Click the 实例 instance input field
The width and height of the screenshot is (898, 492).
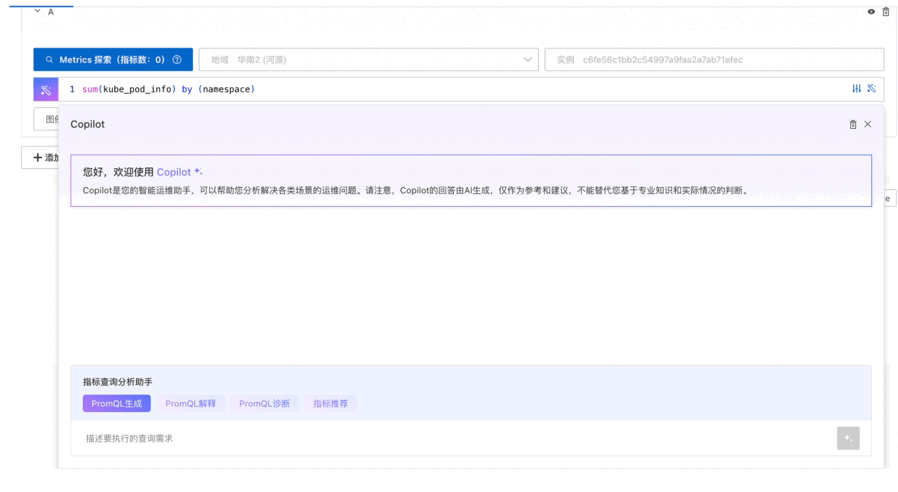[714, 60]
